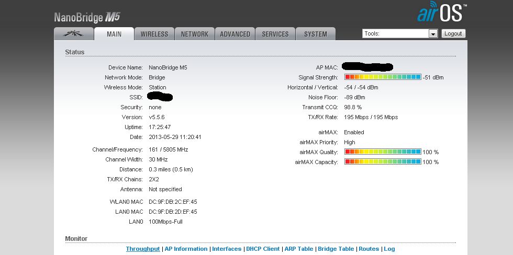This screenshot has width=513, height=255.
Task: Click the Security value none
Action: (155, 107)
